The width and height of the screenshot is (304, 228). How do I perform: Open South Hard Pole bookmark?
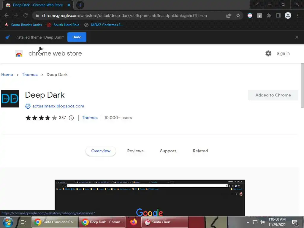coord(63,25)
